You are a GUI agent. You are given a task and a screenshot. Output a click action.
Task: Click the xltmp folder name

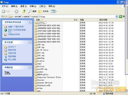[x=40, y=88]
